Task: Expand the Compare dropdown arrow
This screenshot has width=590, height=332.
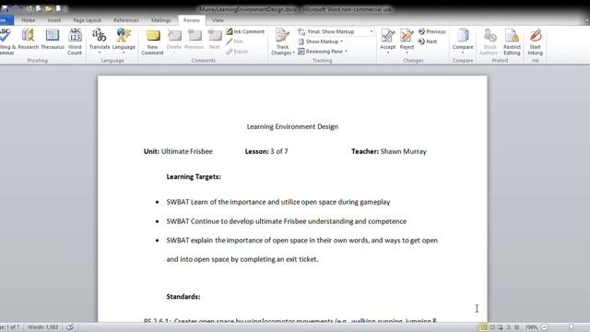Action: tap(463, 53)
